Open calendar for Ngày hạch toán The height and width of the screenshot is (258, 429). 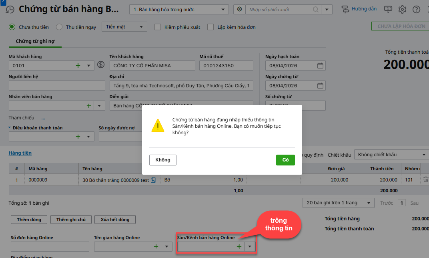click(320, 66)
